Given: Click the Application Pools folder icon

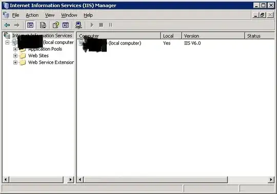Looking at the screenshot, I should 23,49.
